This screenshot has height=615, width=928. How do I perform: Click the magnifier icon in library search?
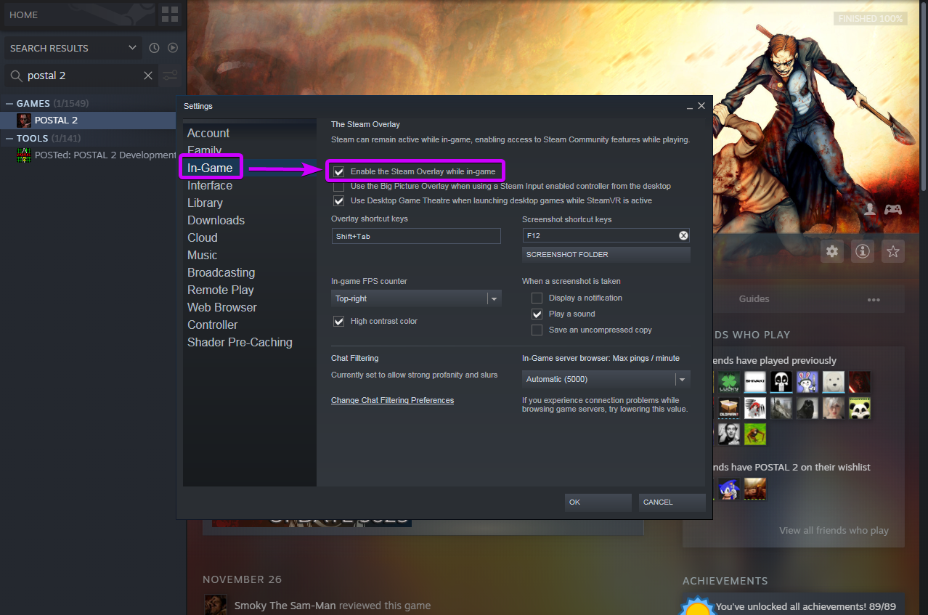tap(15, 76)
